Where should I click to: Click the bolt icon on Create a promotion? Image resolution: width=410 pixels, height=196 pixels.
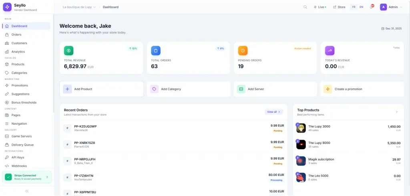tap(328, 89)
